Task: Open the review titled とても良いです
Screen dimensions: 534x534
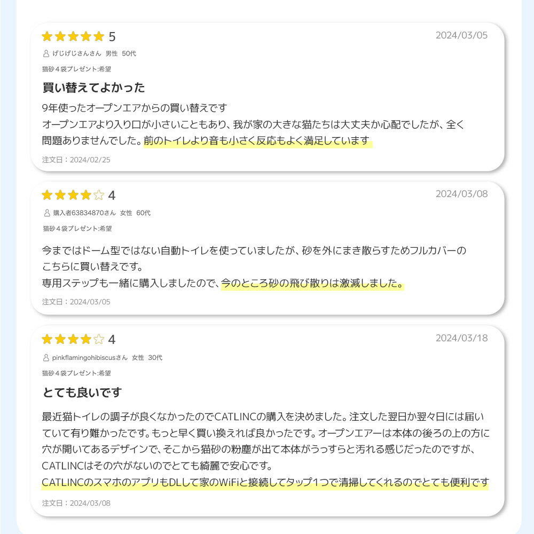Action: tap(82, 392)
